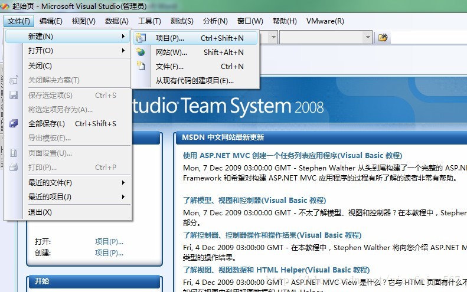Click 项目(P)... link next to 打开:
Screen dimensions: 467x292
(109, 241)
